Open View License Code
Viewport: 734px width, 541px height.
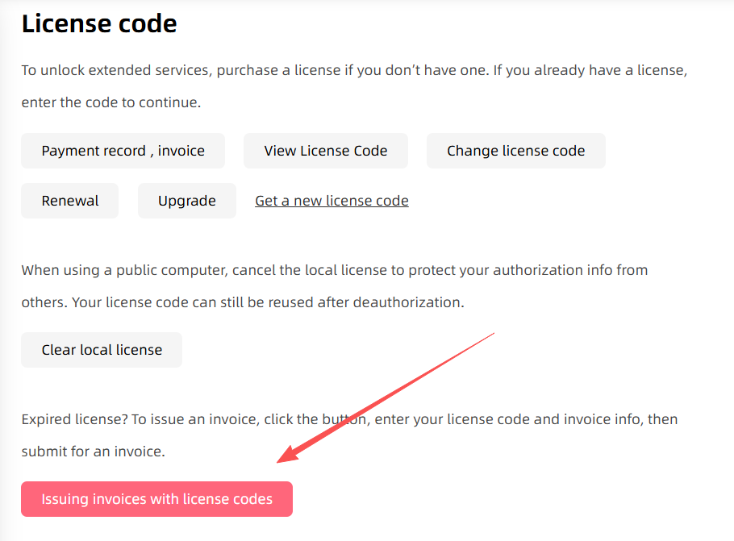325,151
